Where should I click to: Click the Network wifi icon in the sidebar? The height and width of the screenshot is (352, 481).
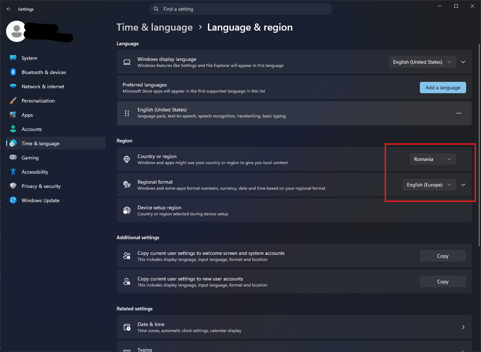13,86
